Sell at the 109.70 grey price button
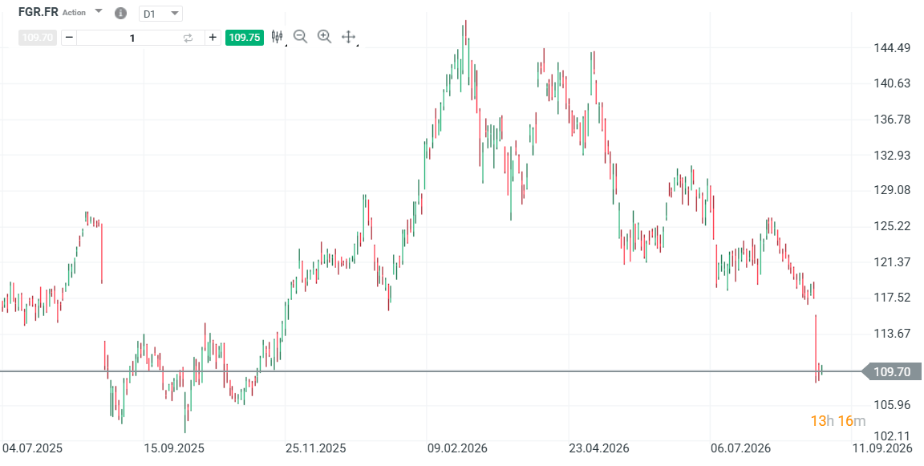The width and height of the screenshot is (924, 466). coord(37,38)
